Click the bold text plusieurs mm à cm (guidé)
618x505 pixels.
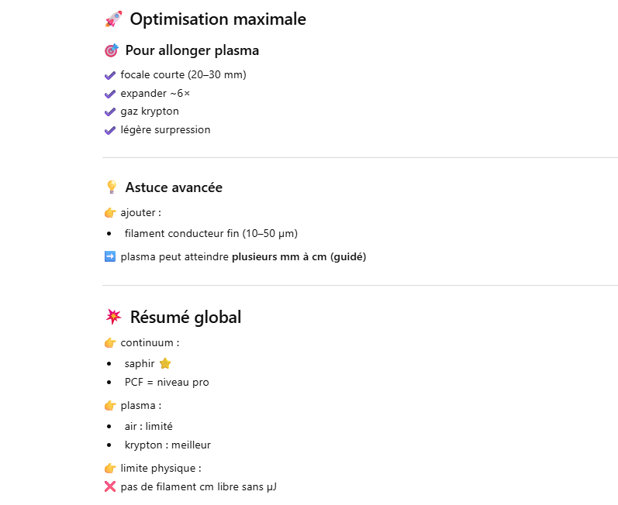(299, 256)
